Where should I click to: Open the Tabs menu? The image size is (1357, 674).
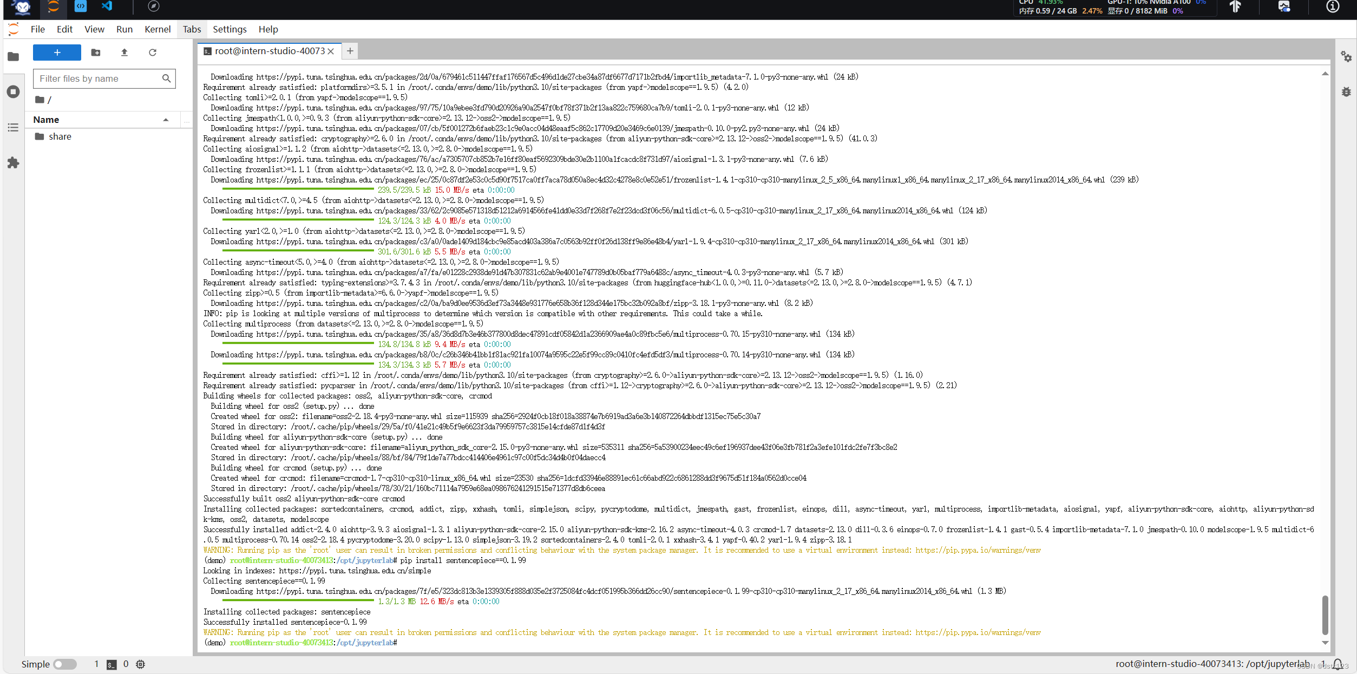pos(192,29)
